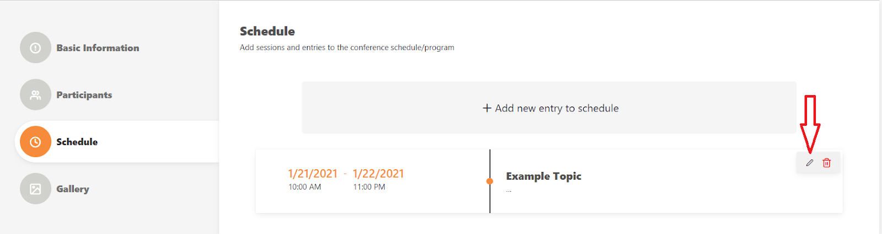Click the ellipsis description under Example Topic
Screen dimensions: 882x234
[x=509, y=190]
